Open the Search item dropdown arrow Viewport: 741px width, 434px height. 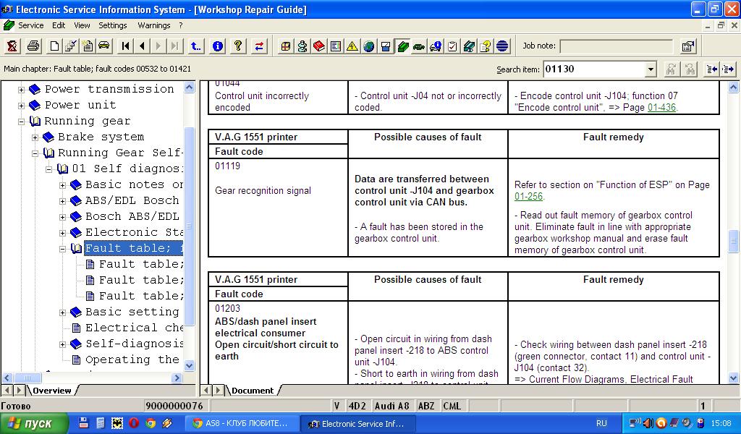pyautogui.click(x=651, y=69)
